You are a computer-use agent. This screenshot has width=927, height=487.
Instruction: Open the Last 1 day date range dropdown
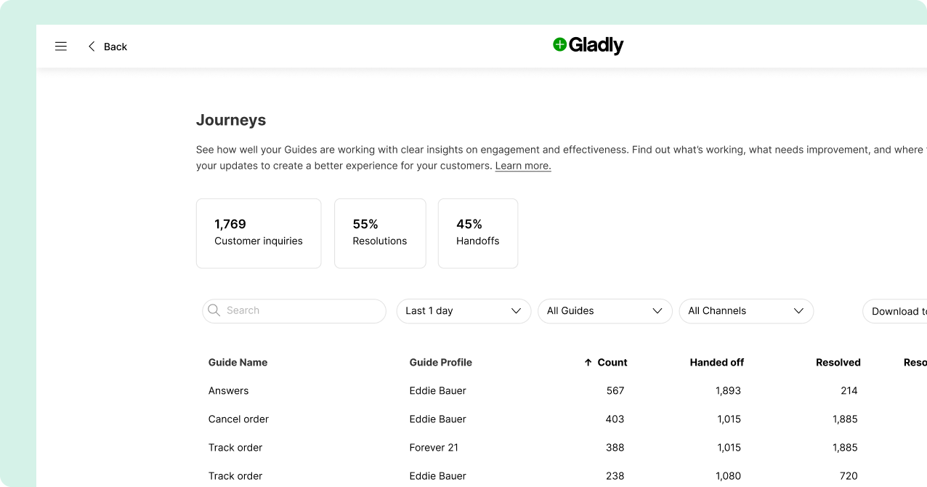[463, 311]
